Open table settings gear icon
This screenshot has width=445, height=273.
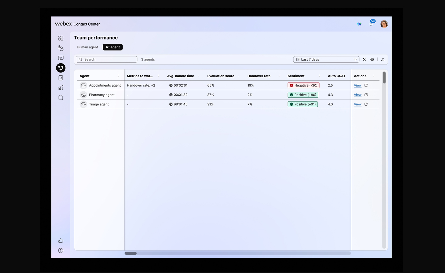coord(372,59)
